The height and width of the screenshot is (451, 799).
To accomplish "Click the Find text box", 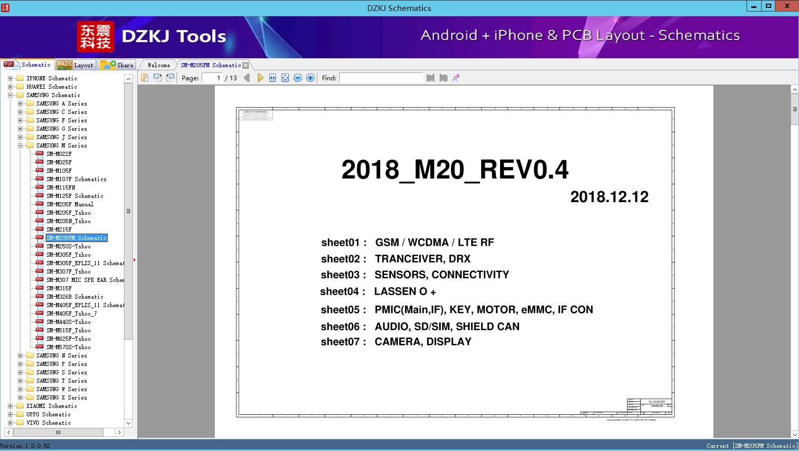I will 381,78.
